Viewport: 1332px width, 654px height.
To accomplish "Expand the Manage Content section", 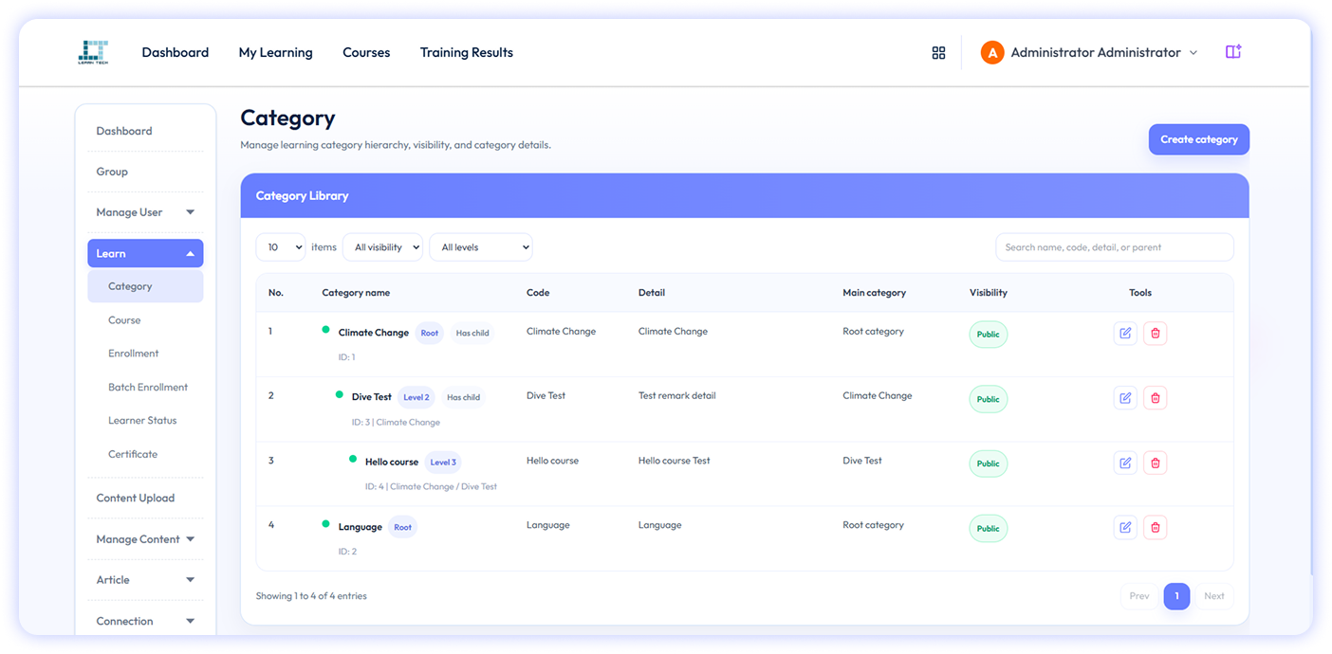I will pyautogui.click(x=145, y=539).
